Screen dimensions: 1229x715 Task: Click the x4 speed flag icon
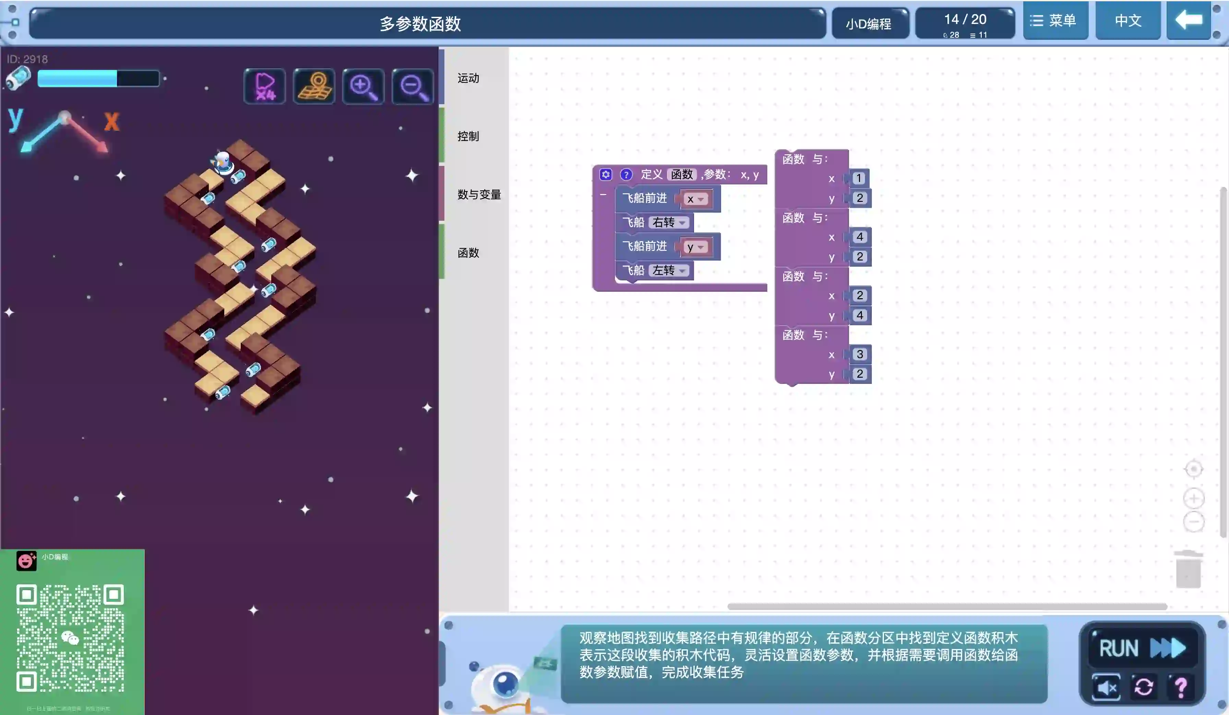(x=264, y=86)
